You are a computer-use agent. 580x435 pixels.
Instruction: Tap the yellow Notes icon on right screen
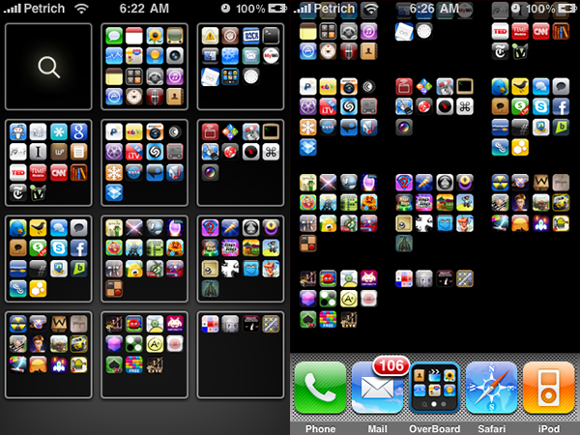307,32
